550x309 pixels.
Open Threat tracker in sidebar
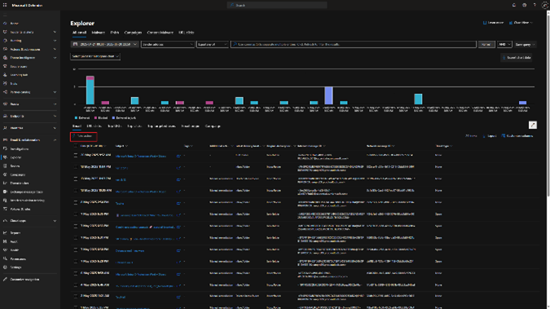click(x=20, y=183)
